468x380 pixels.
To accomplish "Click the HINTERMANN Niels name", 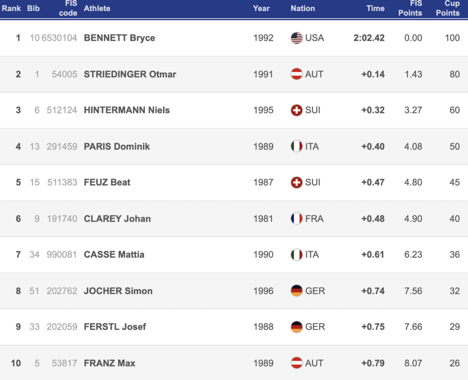I will [x=127, y=110].
